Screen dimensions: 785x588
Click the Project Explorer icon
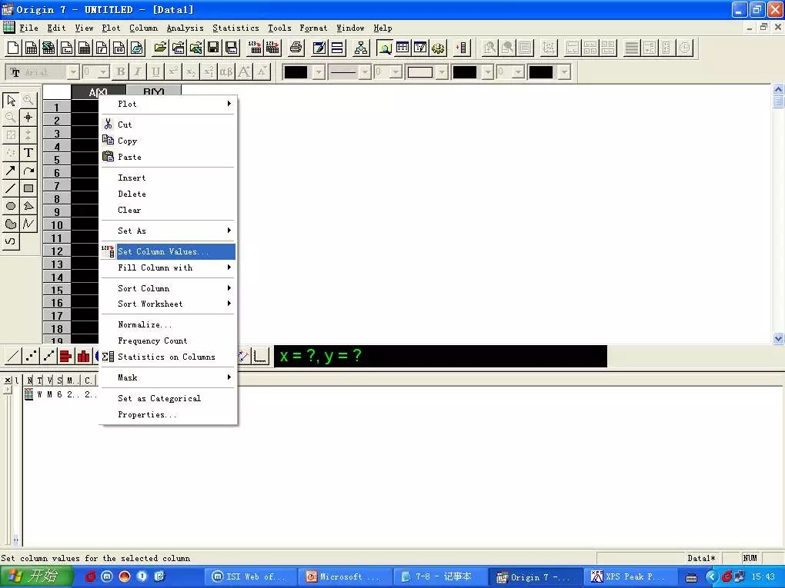(385, 48)
